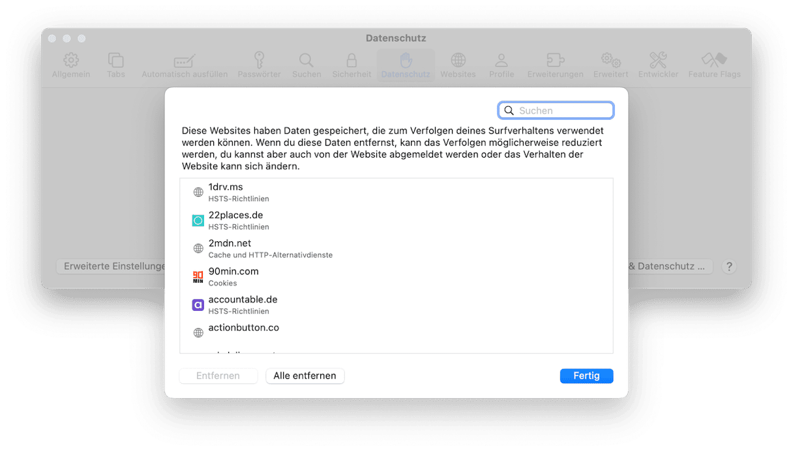Click Alle entfernen button
This screenshot has width=793, height=453.
tap(305, 376)
